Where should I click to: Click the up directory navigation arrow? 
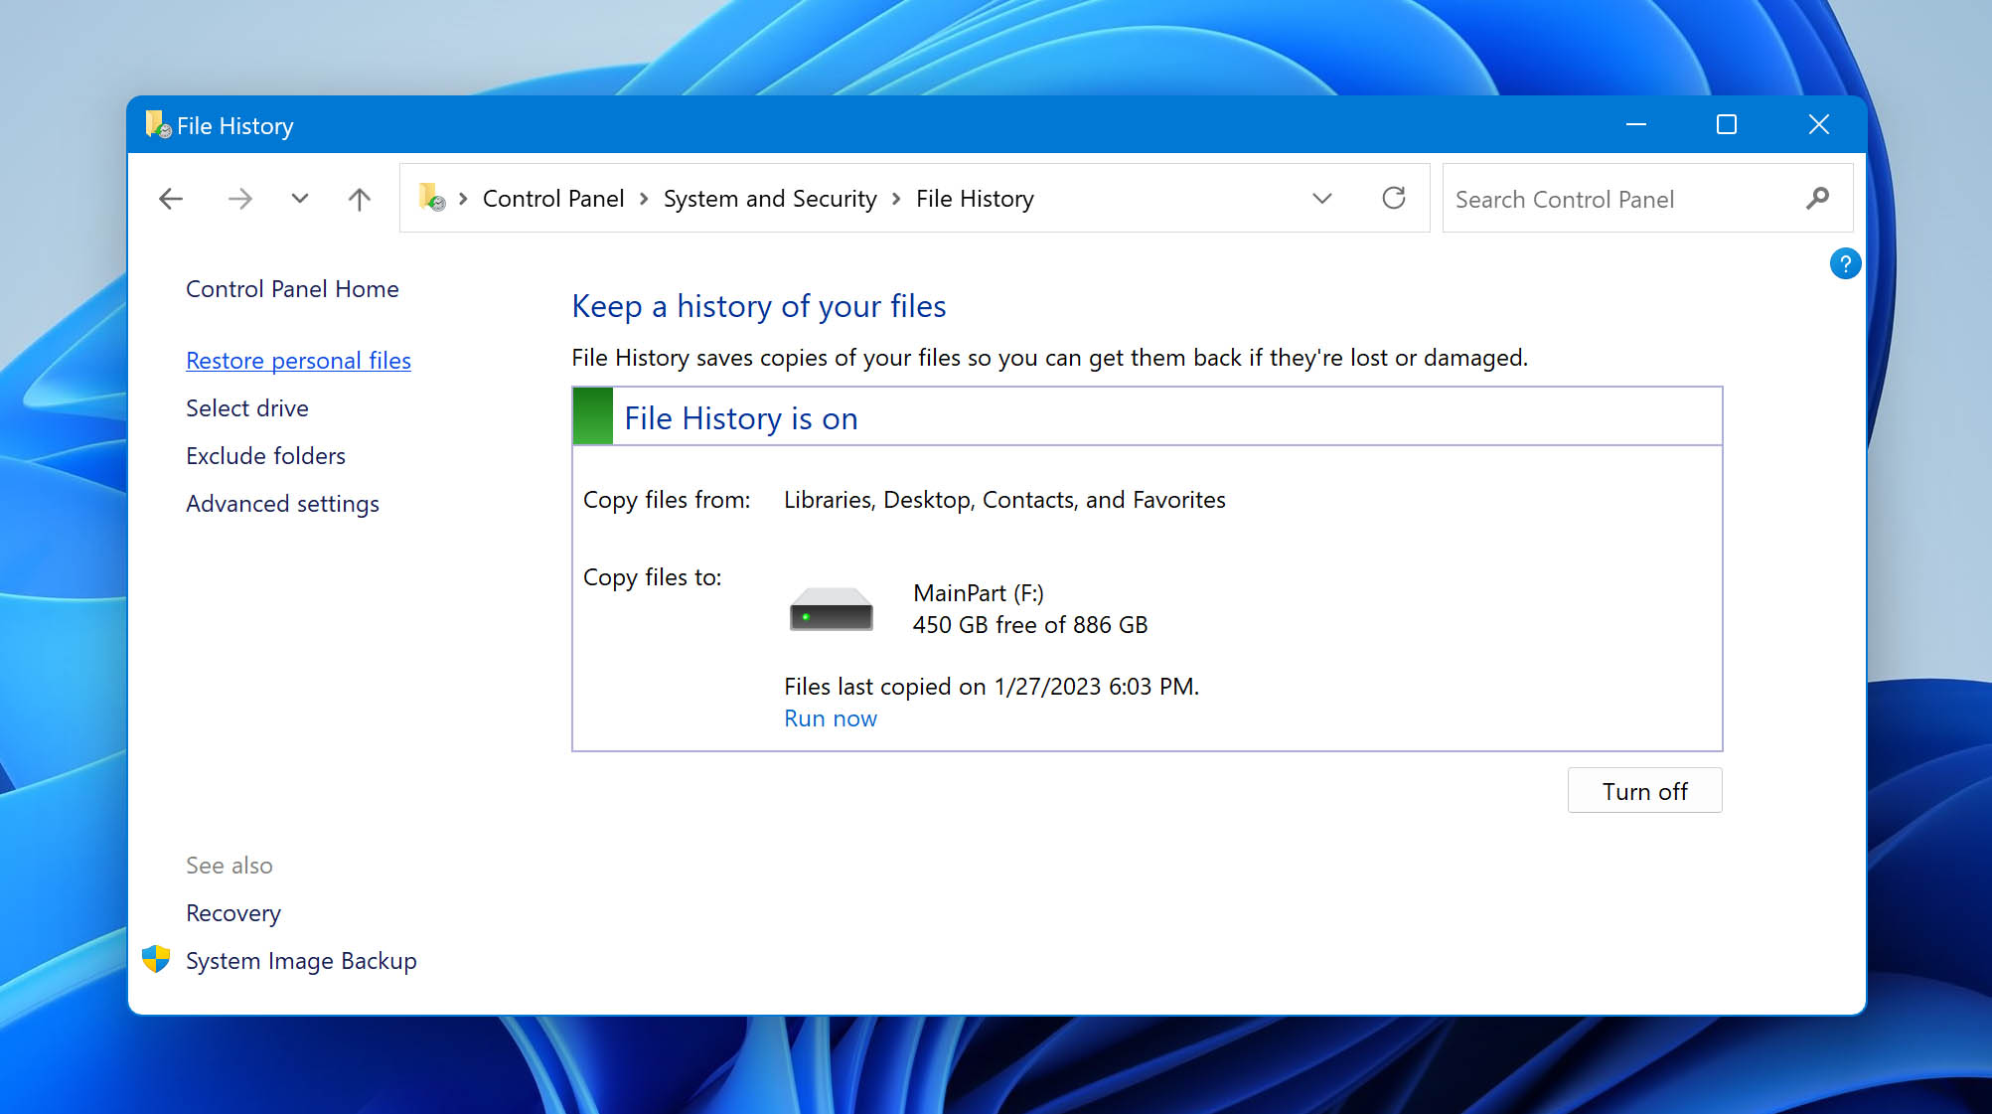(x=360, y=199)
